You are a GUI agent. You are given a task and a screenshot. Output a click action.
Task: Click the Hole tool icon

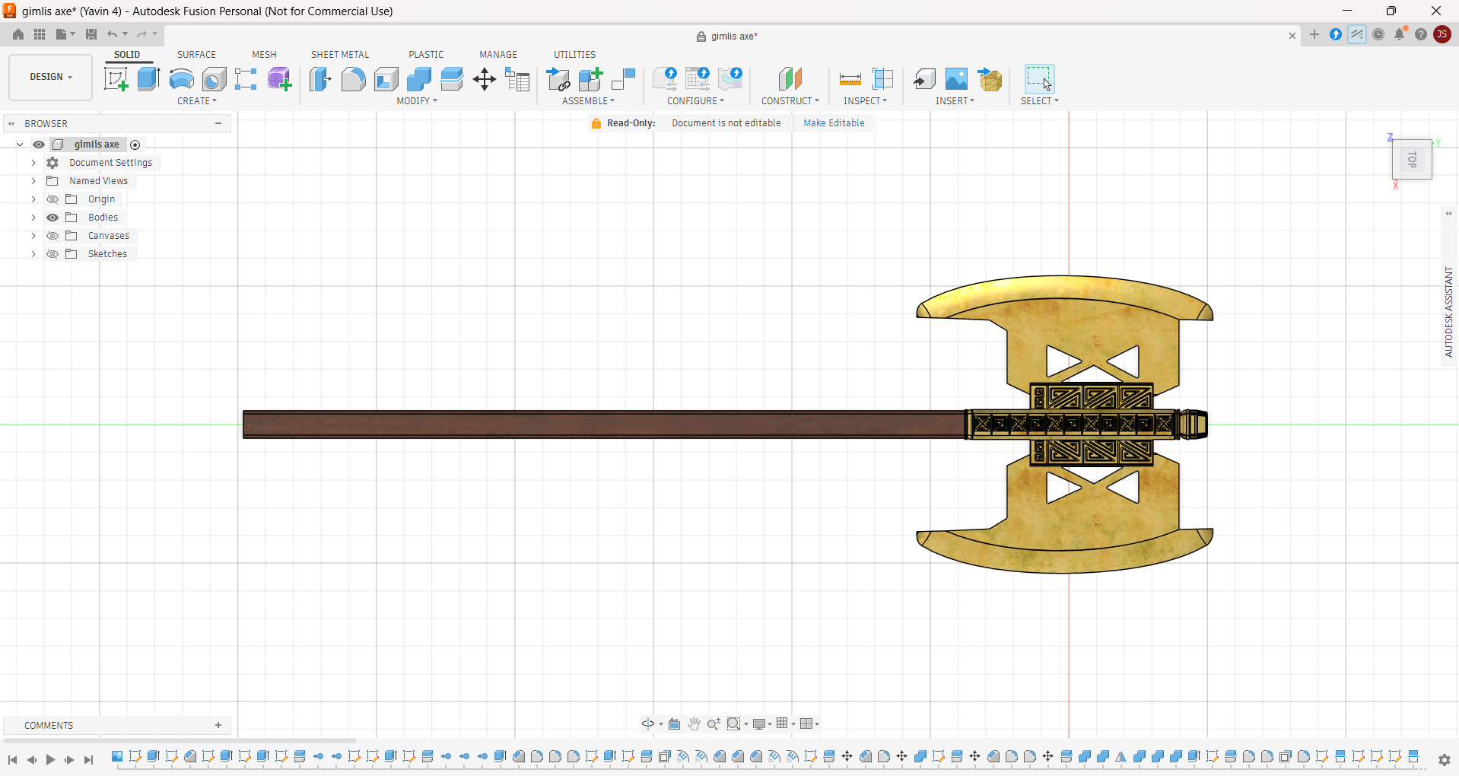[x=214, y=79]
